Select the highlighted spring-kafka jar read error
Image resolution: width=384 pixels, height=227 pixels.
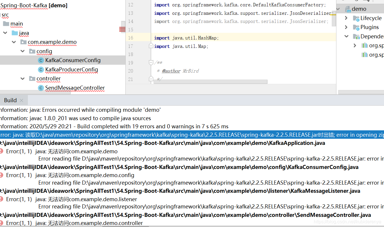tap(192, 135)
